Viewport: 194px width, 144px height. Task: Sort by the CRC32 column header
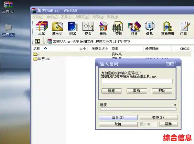[181, 49]
